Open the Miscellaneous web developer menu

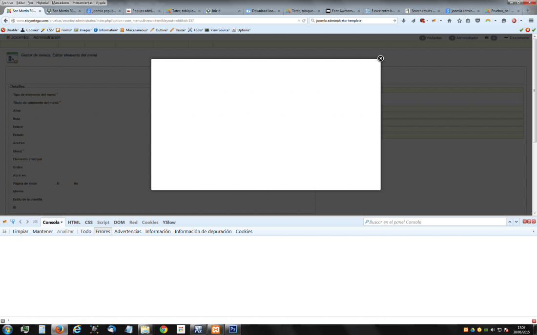134,30
